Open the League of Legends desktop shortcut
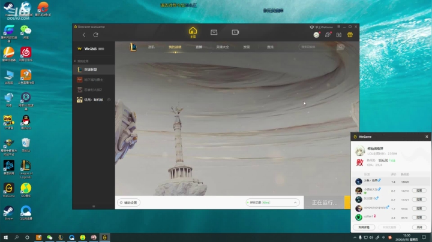 [26, 170]
